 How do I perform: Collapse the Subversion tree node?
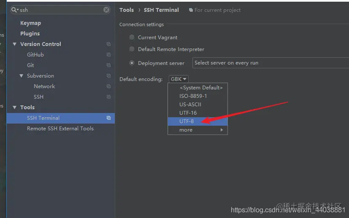[x=22, y=76]
